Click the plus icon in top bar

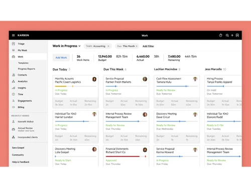[x=232, y=35]
